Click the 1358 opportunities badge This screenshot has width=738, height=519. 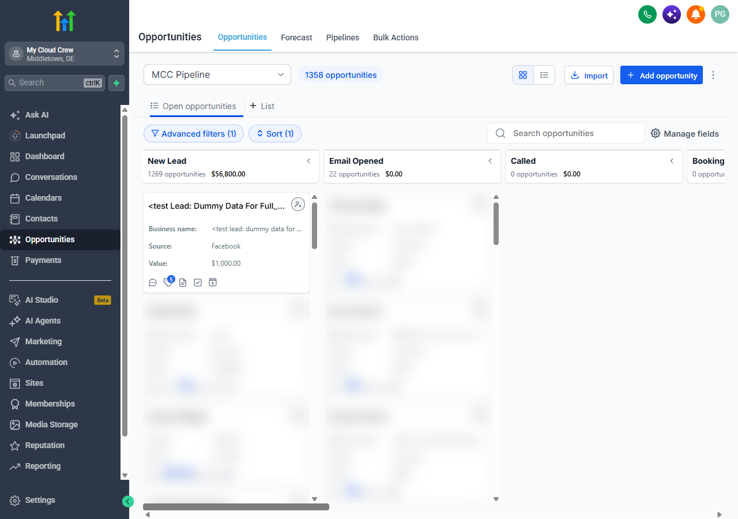tap(341, 75)
